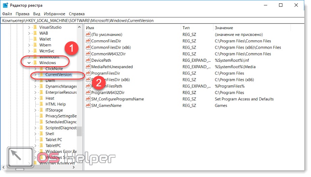This screenshot has height=177, width=311.
Task: Expand the Heat key node
Action: point(35,98)
